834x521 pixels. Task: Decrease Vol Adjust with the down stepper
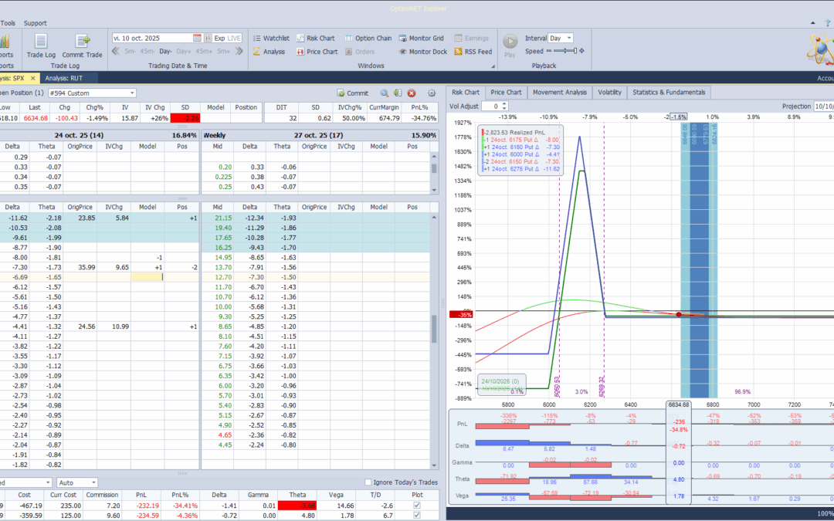click(x=505, y=109)
